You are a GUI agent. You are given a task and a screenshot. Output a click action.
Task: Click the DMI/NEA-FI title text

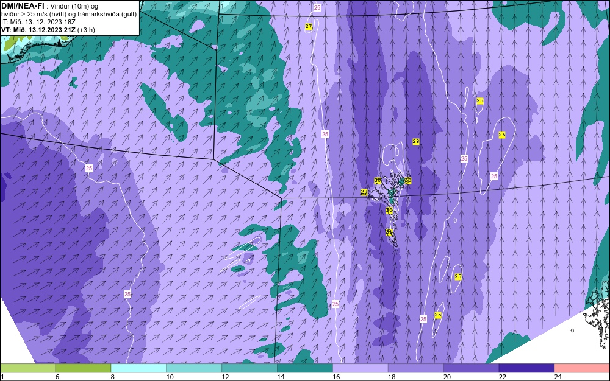click(x=23, y=6)
